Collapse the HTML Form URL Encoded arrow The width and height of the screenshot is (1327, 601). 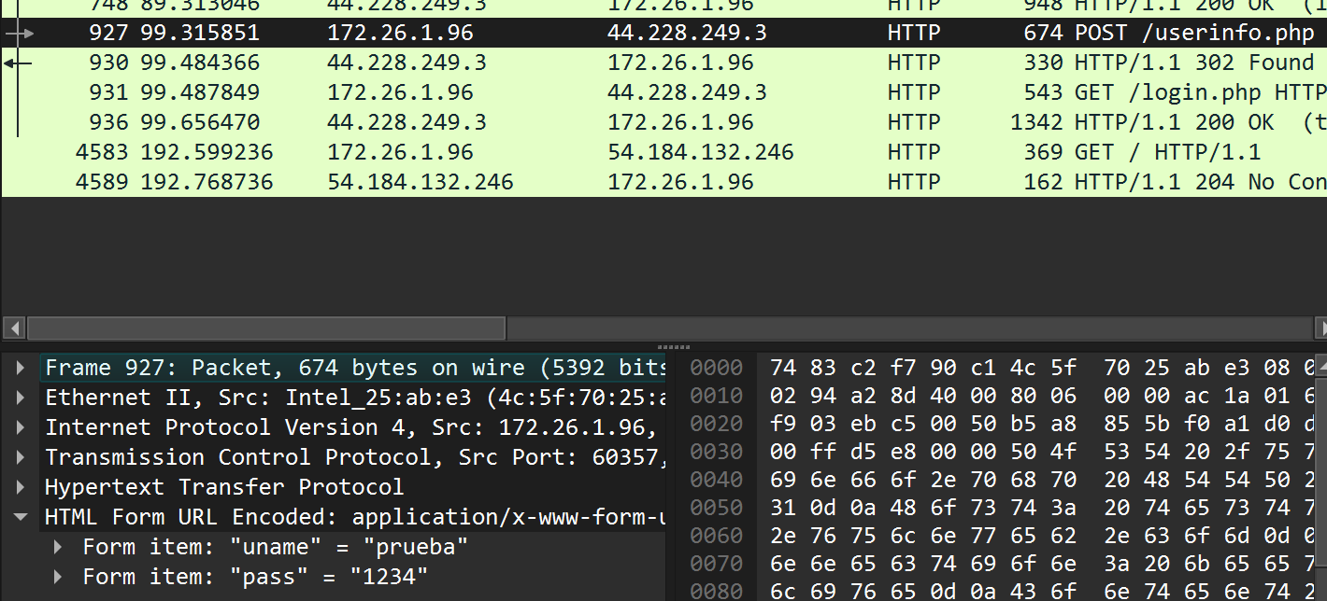pyautogui.click(x=21, y=517)
